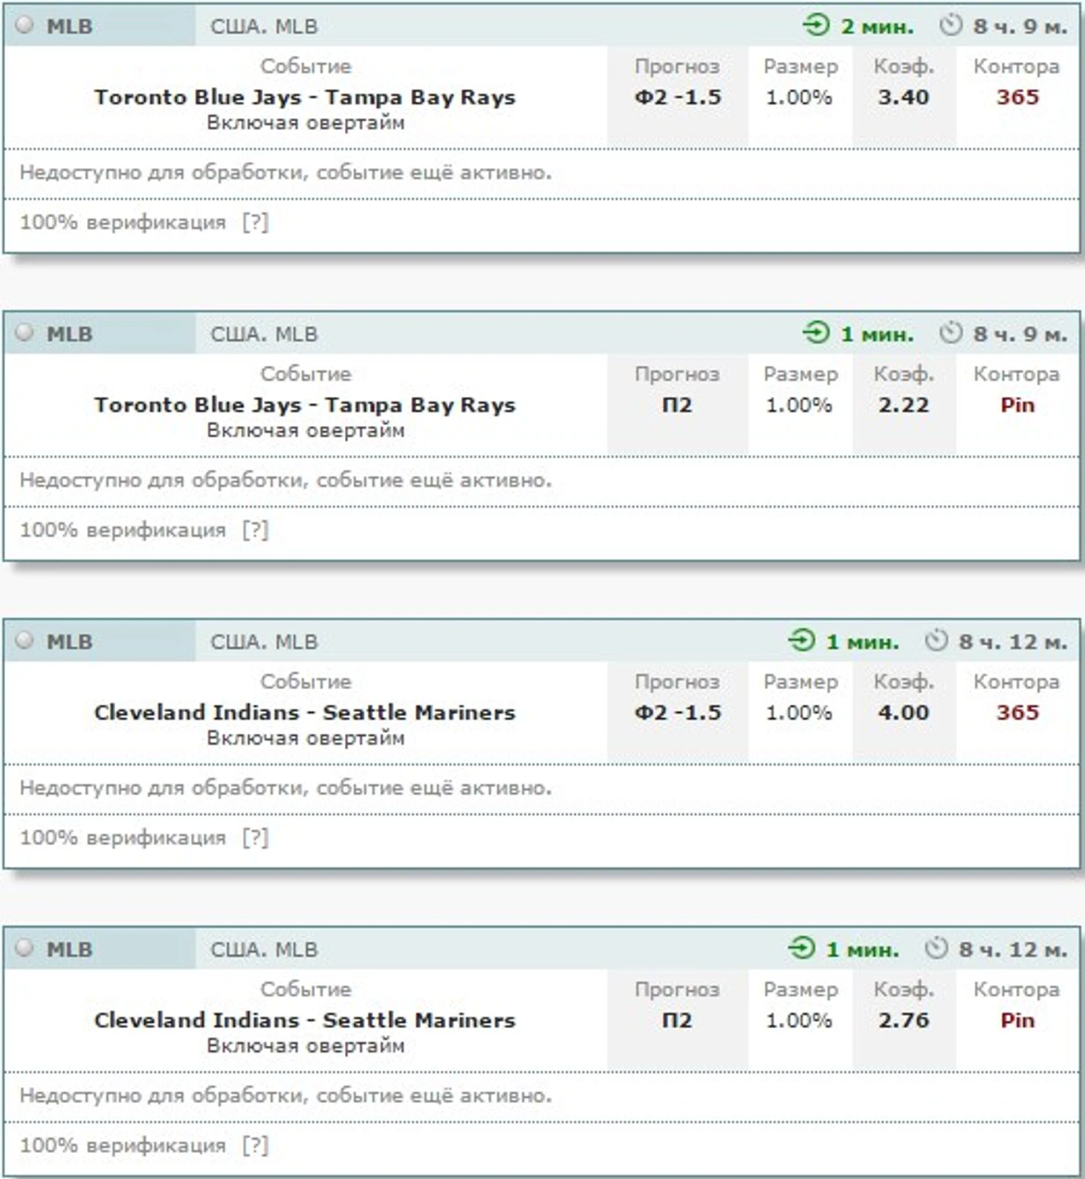Click green arrow icon in second card

pos(816,332)
